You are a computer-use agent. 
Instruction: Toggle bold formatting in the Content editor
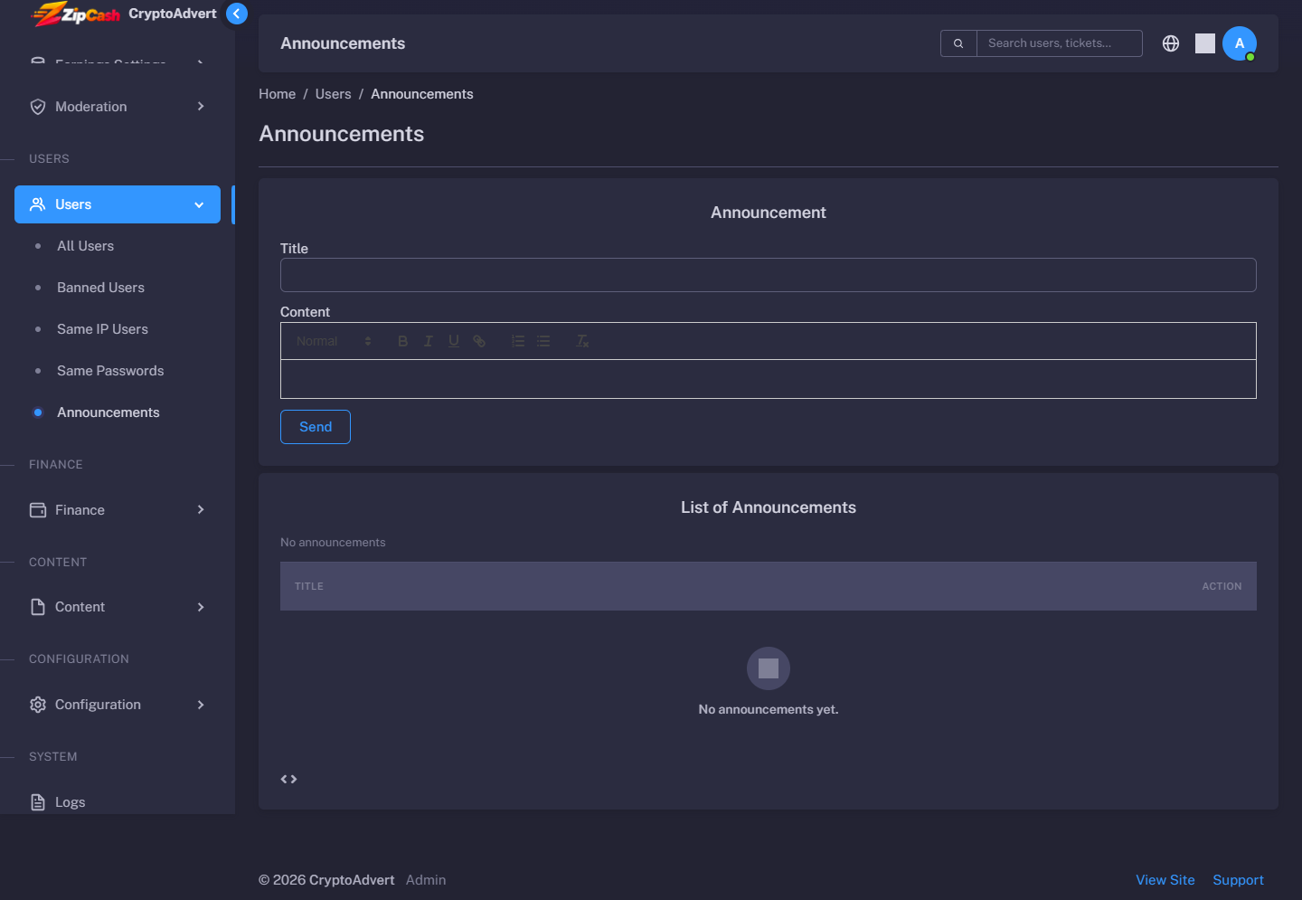click(x=403, y=341)
